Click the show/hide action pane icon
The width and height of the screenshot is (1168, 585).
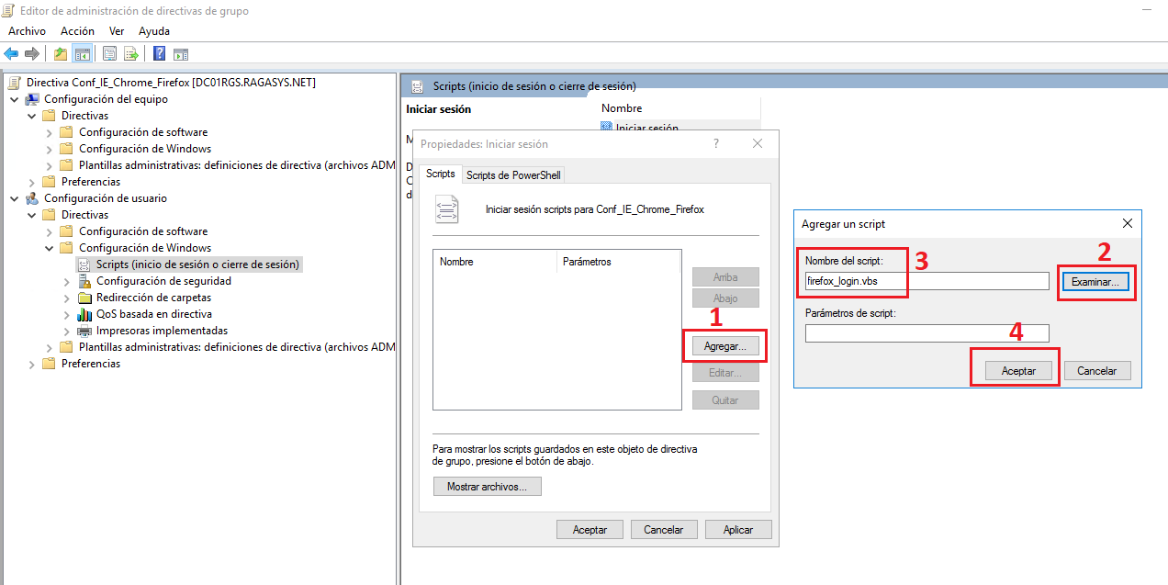pos(180,52)
